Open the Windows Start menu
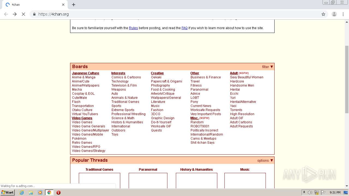The height and width of the screenshot is (196, 349). tap(7, 192)
